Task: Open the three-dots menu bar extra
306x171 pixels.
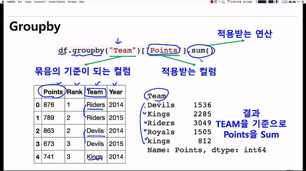Action: 298,2
